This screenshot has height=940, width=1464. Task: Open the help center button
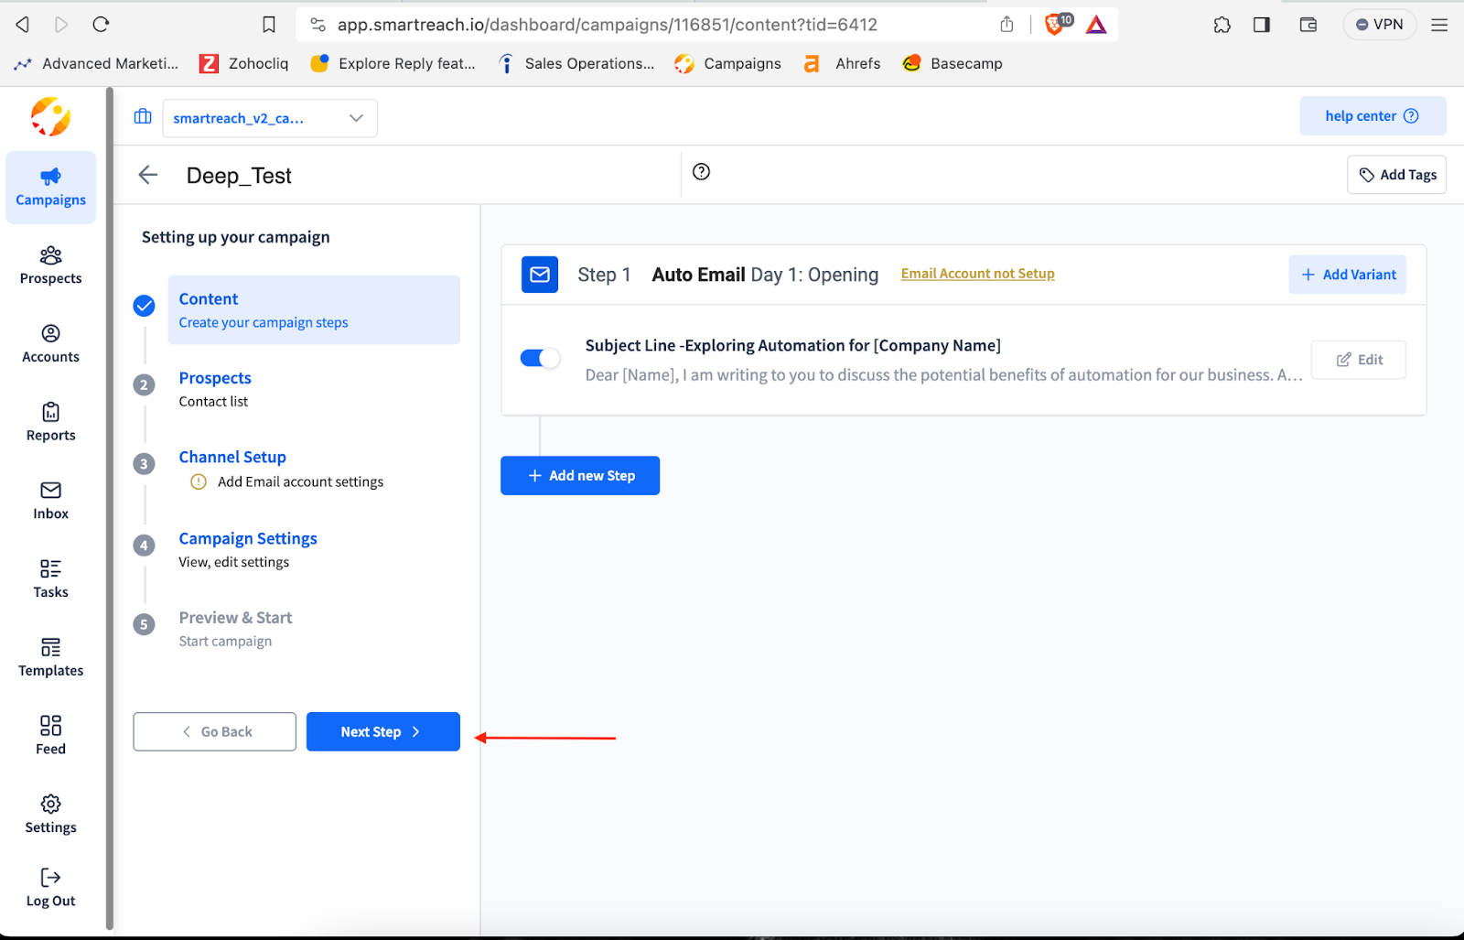click(1372, 116)
